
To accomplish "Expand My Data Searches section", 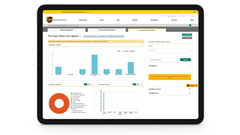I will 190,89.
